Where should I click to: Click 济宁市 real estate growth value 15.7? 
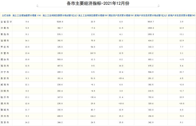(x=182, y=72)
